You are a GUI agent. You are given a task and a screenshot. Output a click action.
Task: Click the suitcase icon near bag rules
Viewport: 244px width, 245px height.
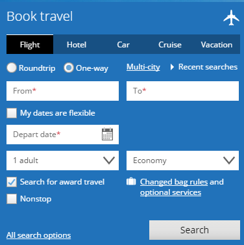(x=131, y=181)
